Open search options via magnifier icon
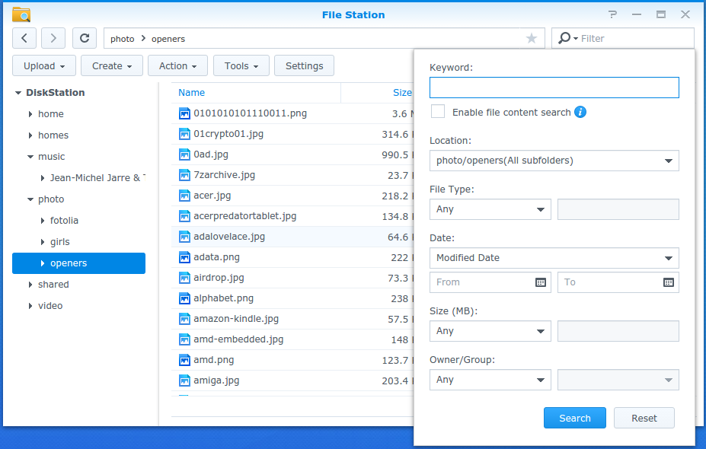The height and width of the screenshot is (449, 706). (x=567, y=38)
